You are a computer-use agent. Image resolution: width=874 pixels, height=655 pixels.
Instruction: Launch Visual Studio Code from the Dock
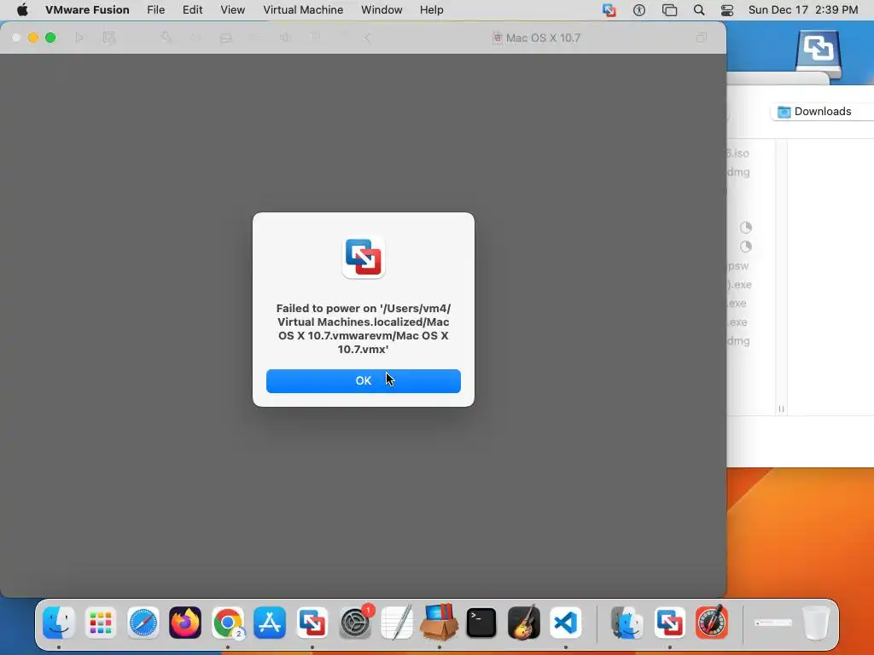pos(566,622)
